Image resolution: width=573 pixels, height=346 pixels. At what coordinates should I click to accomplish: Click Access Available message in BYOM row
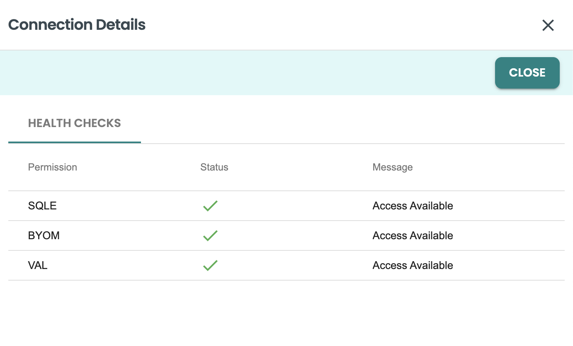coord(413,235)
